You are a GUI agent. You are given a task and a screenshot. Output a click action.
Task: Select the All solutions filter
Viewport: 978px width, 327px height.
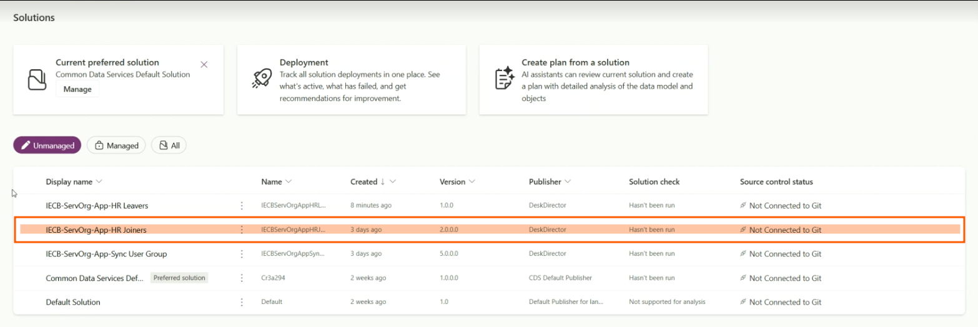(x=169, y=145)
